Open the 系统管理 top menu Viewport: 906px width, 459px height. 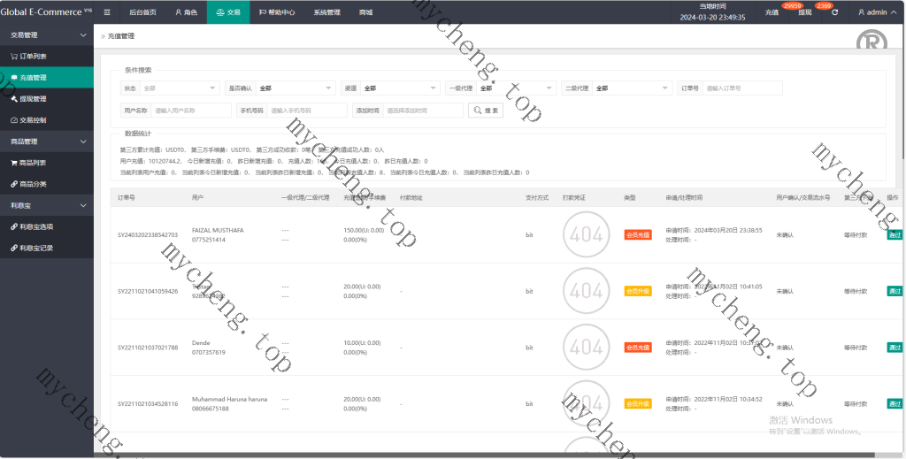pos(326,12)
